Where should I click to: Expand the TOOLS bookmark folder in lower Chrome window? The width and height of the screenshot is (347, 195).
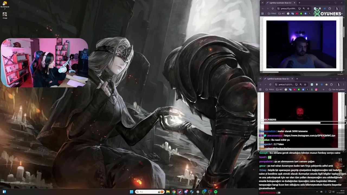pyautogui.click(x=270, y=90)
